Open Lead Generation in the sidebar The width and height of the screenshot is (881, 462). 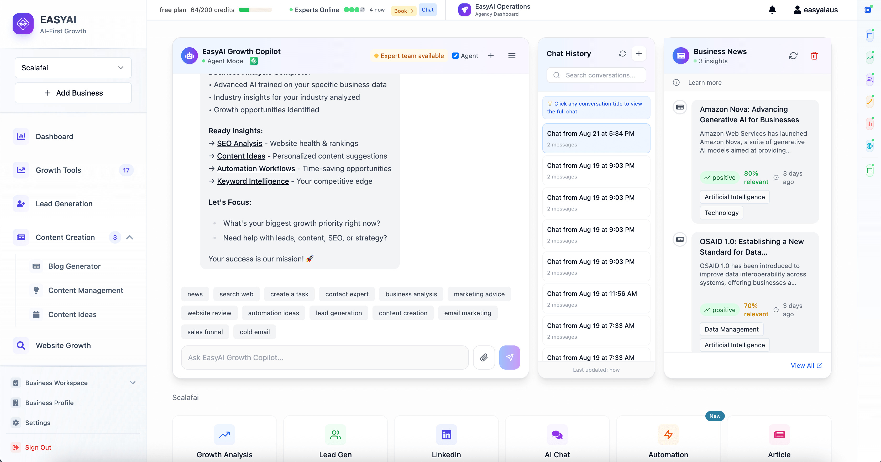tap(73, 204)
